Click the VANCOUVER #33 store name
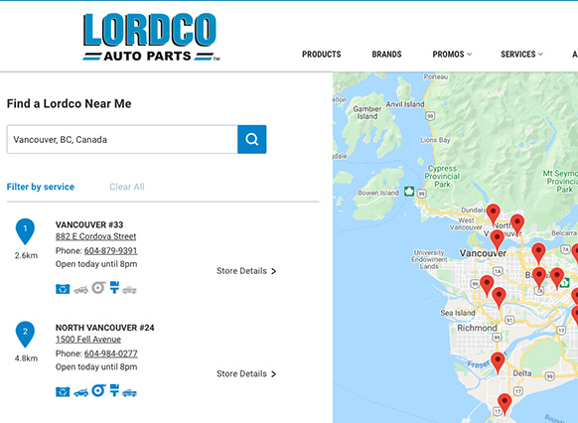This screenshot has width=578, height=423. [89, 224]
